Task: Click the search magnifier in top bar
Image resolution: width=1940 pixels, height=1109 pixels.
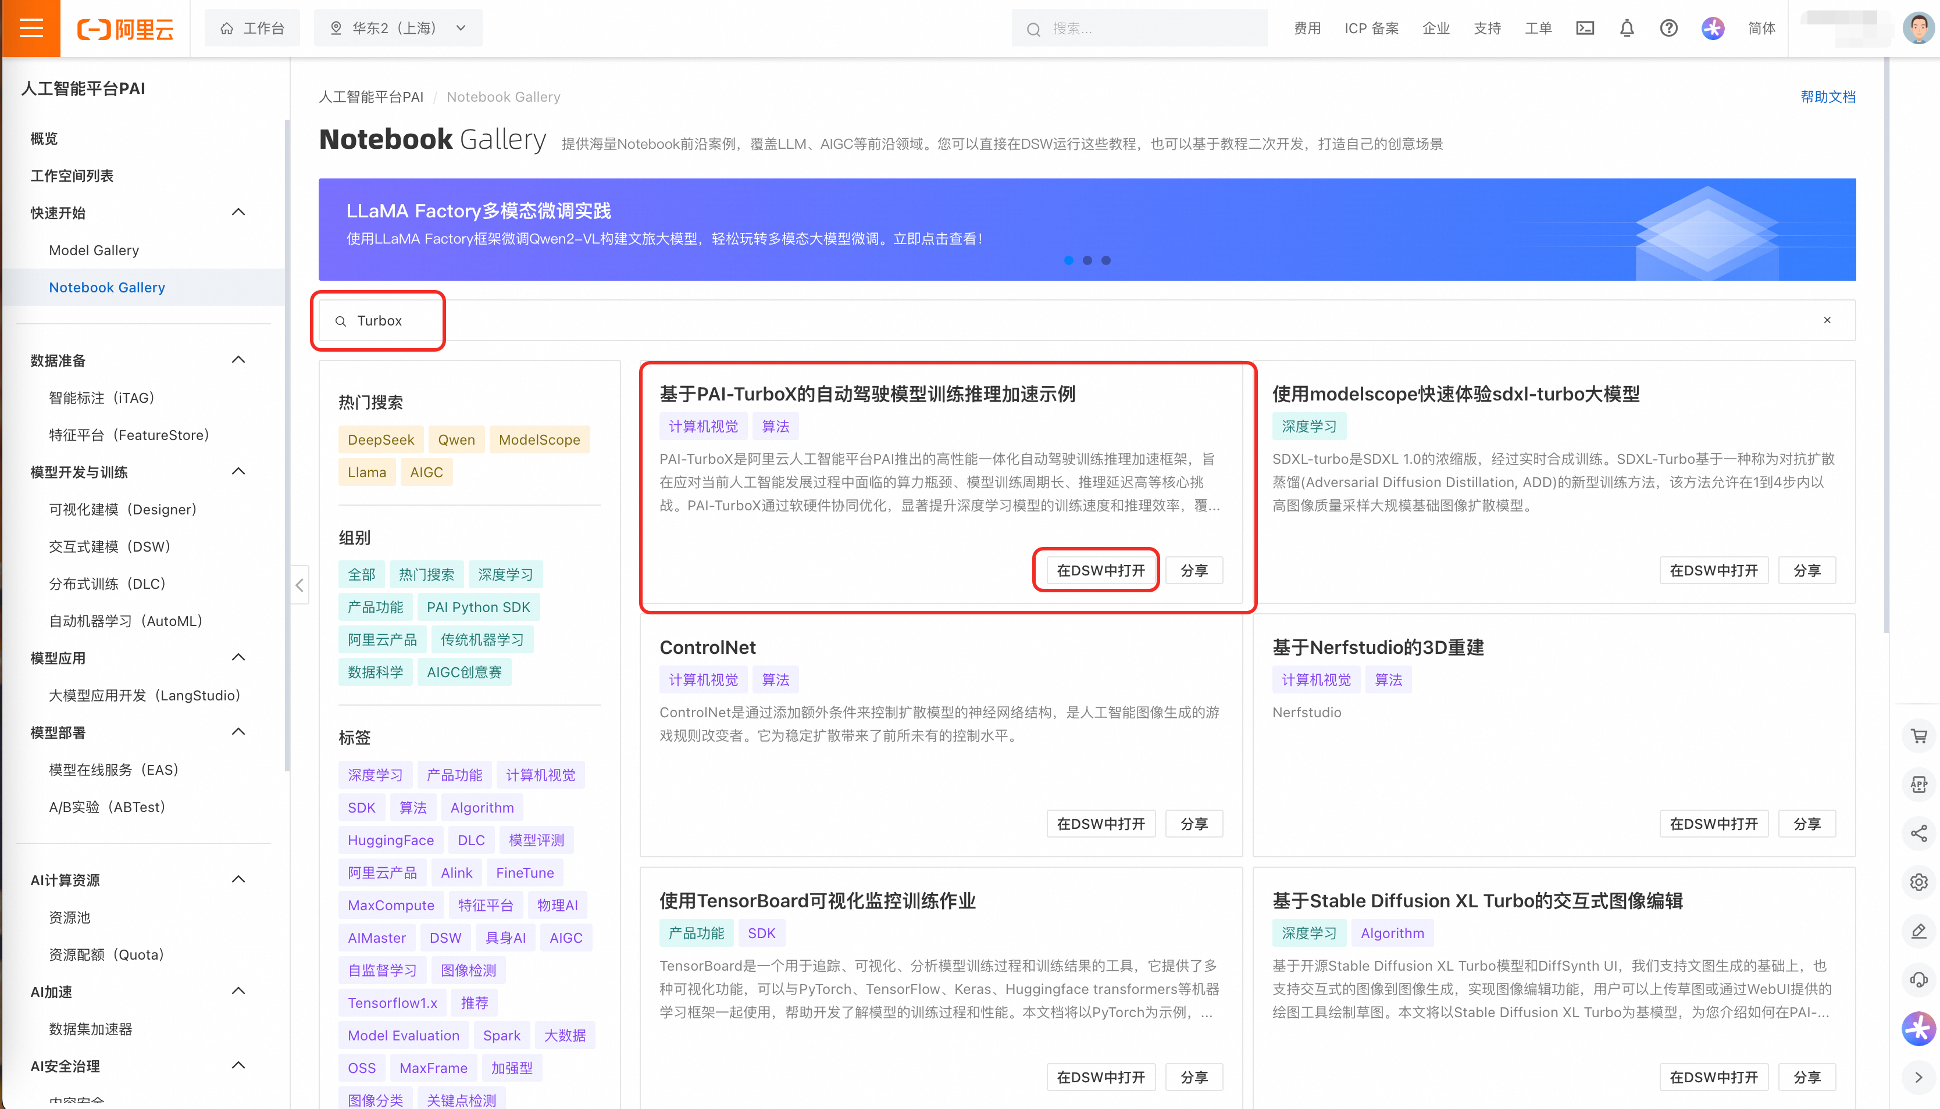Action: pos(1033,29)
